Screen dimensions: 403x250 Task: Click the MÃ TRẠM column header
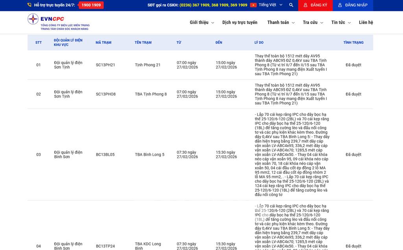click(x=104, y=42)
